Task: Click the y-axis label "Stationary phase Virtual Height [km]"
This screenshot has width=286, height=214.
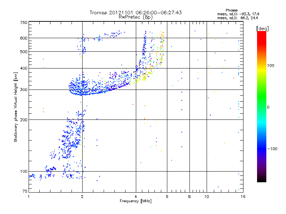Action: coord(16,107)
